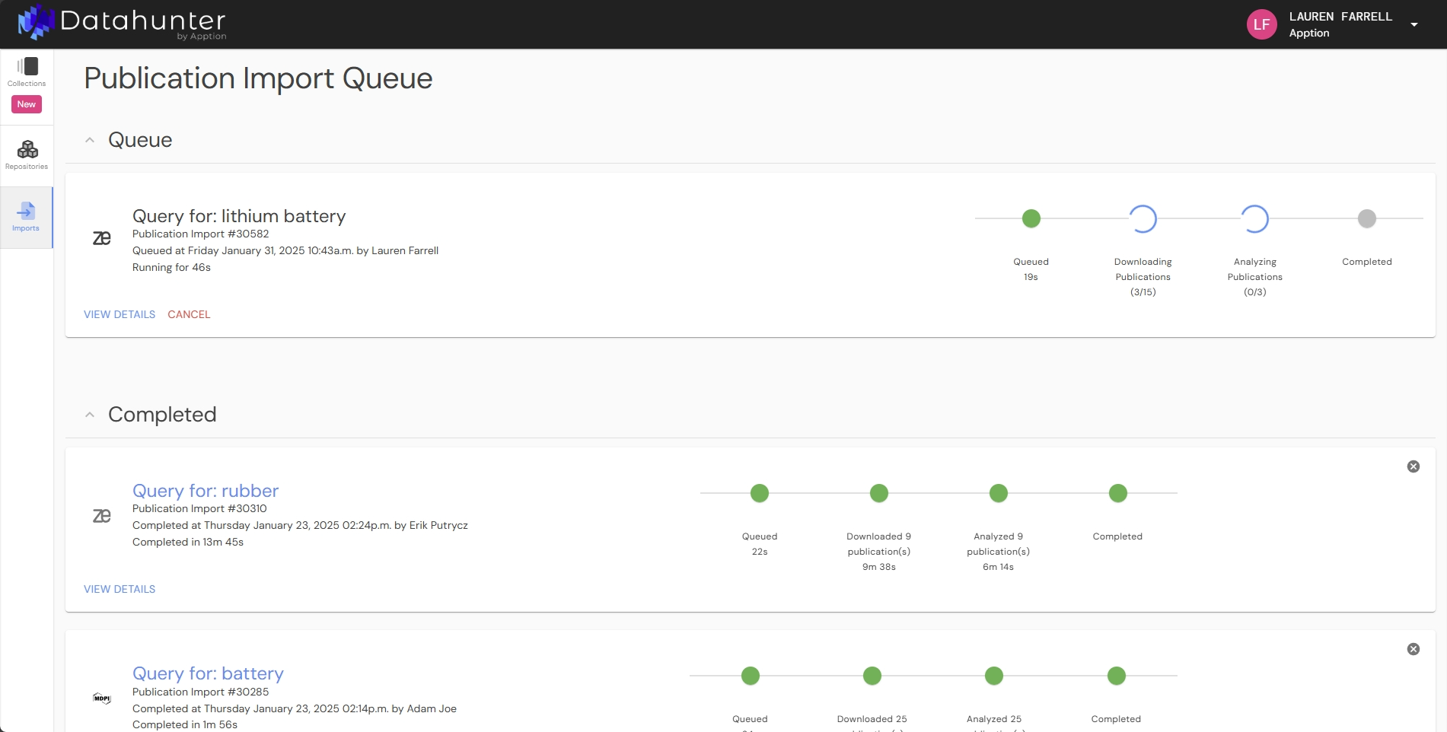Image resolution: width=1447 pixels, height=732 pixels.
Task: Cancel the lithium battery import
Action: pyautogui.click(x=189, y=314)
